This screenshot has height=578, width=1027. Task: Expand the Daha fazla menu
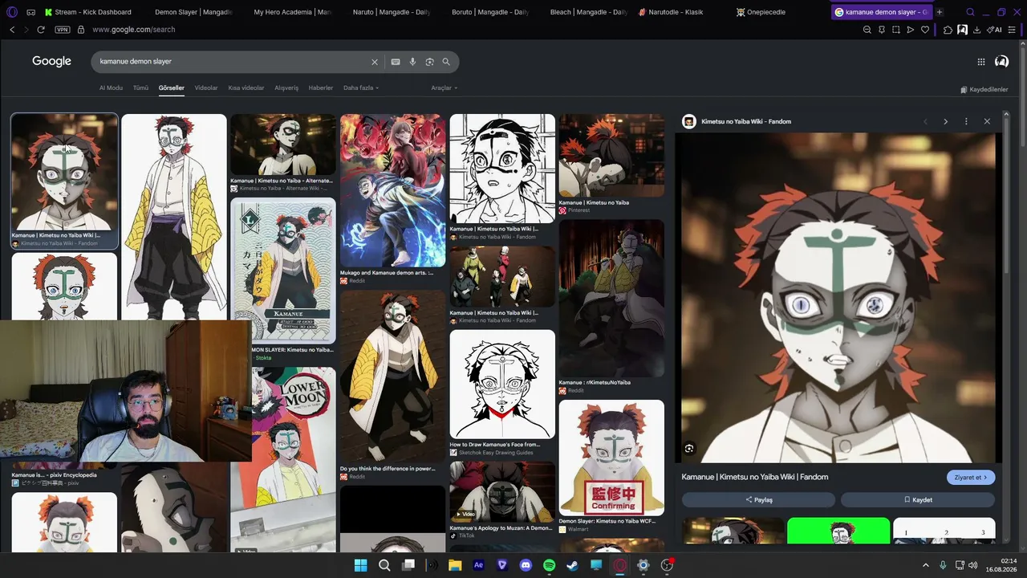pyautogui.click(x=361, y=88)
